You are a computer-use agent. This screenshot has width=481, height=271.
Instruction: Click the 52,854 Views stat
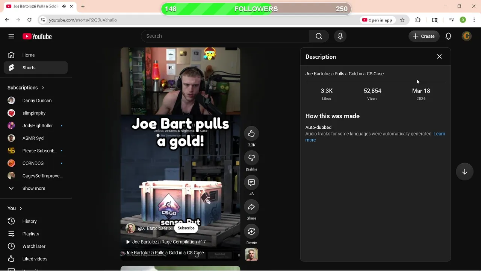click(372, 94)
